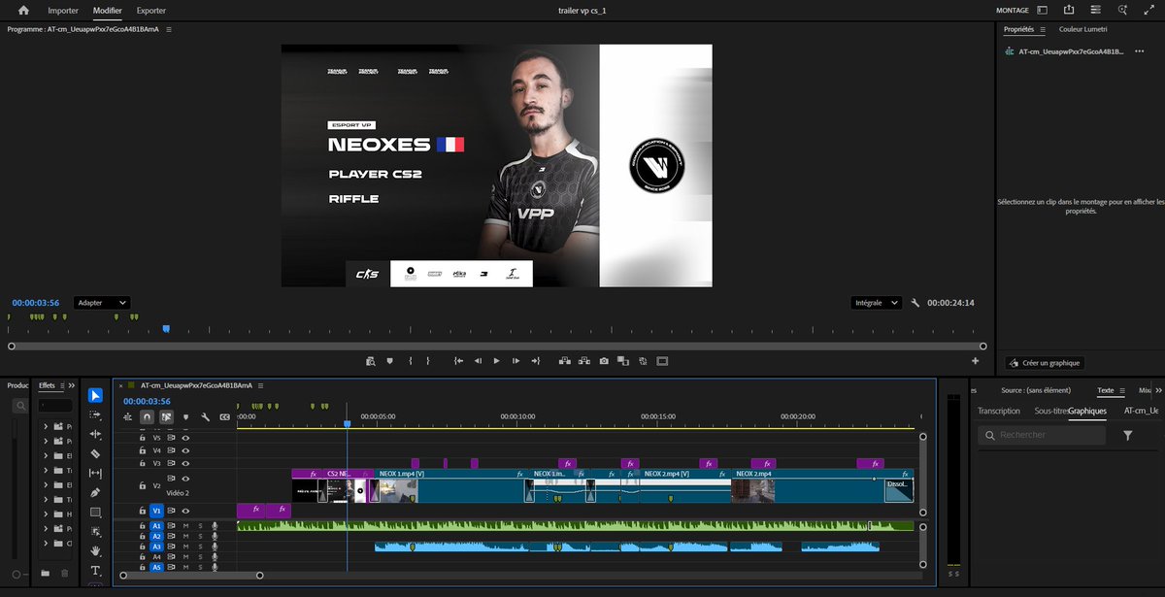Screen dimensions: 1165x597
Task: Select the Slip tool
Action: [95, 473]
